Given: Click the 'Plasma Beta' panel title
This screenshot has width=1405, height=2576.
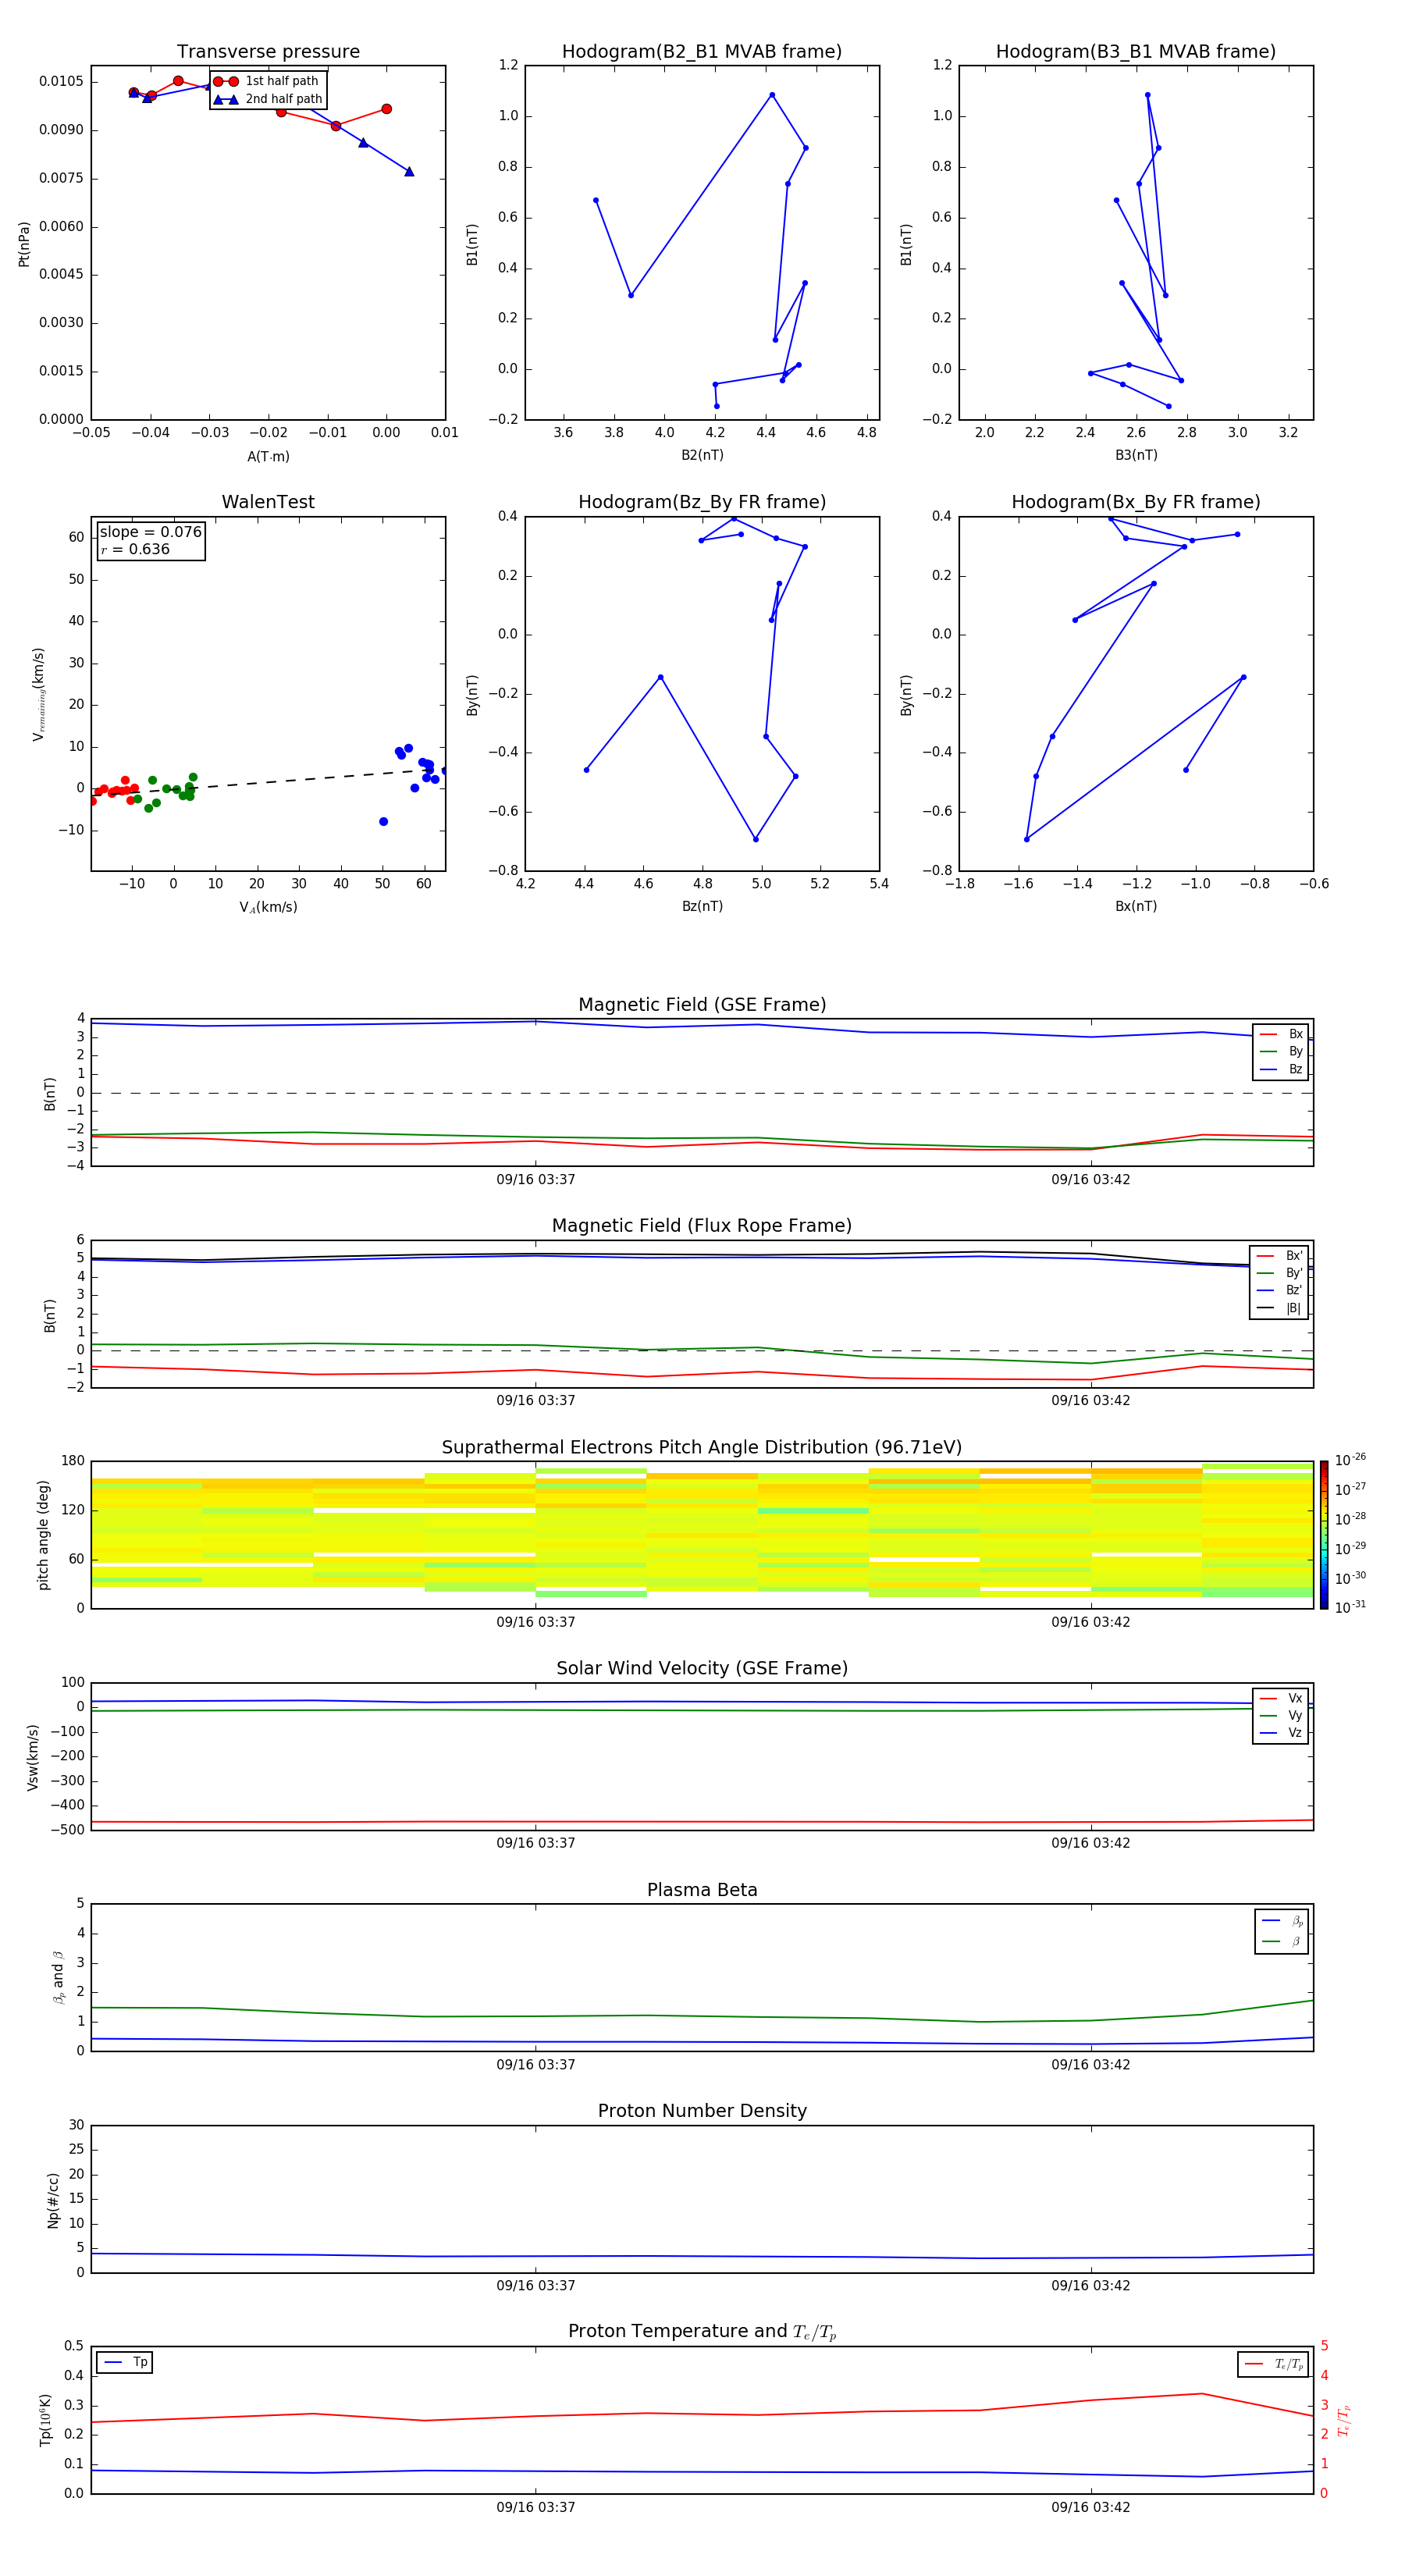Looking at the screenshot, I should pyautogui.click(x=702, y=1890).
